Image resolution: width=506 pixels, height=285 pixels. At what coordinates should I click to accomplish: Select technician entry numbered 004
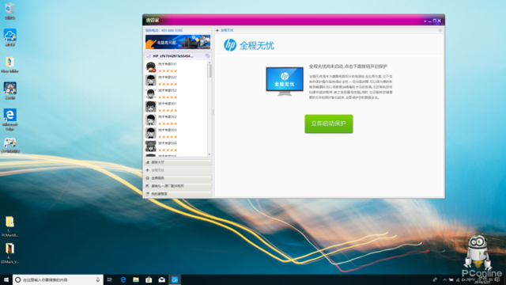(176, 146)
